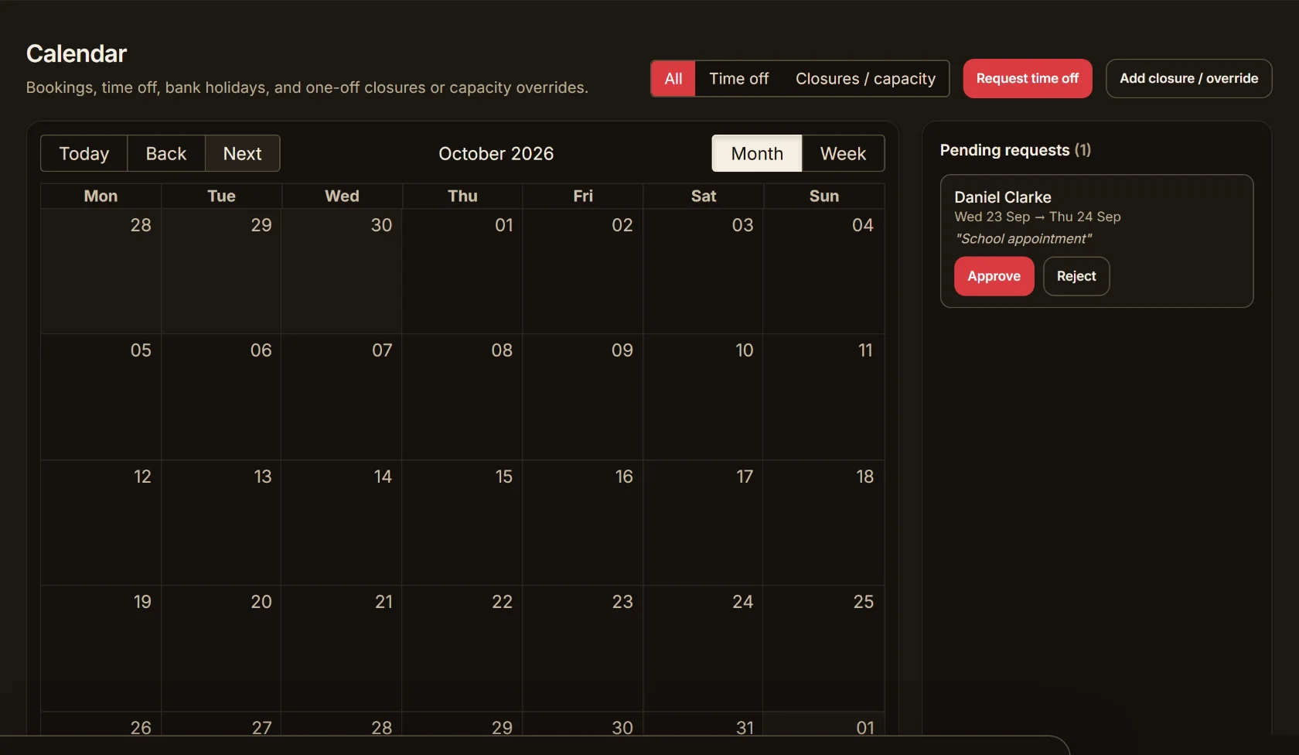The image size is (1299, 755).
Task: Select Thursday October 01 cell
Action: (462, 271)
